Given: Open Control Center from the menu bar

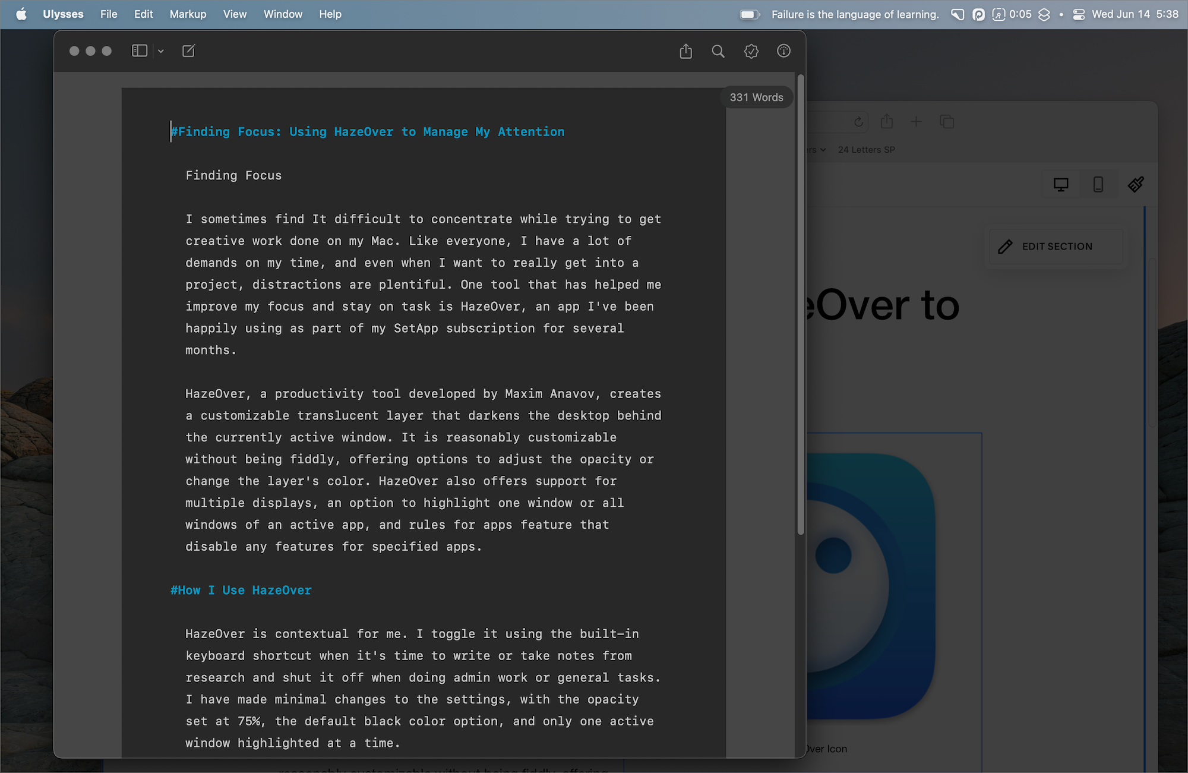Looking at the screenshot, I should pyautogui.click(x=1078, y=14).
